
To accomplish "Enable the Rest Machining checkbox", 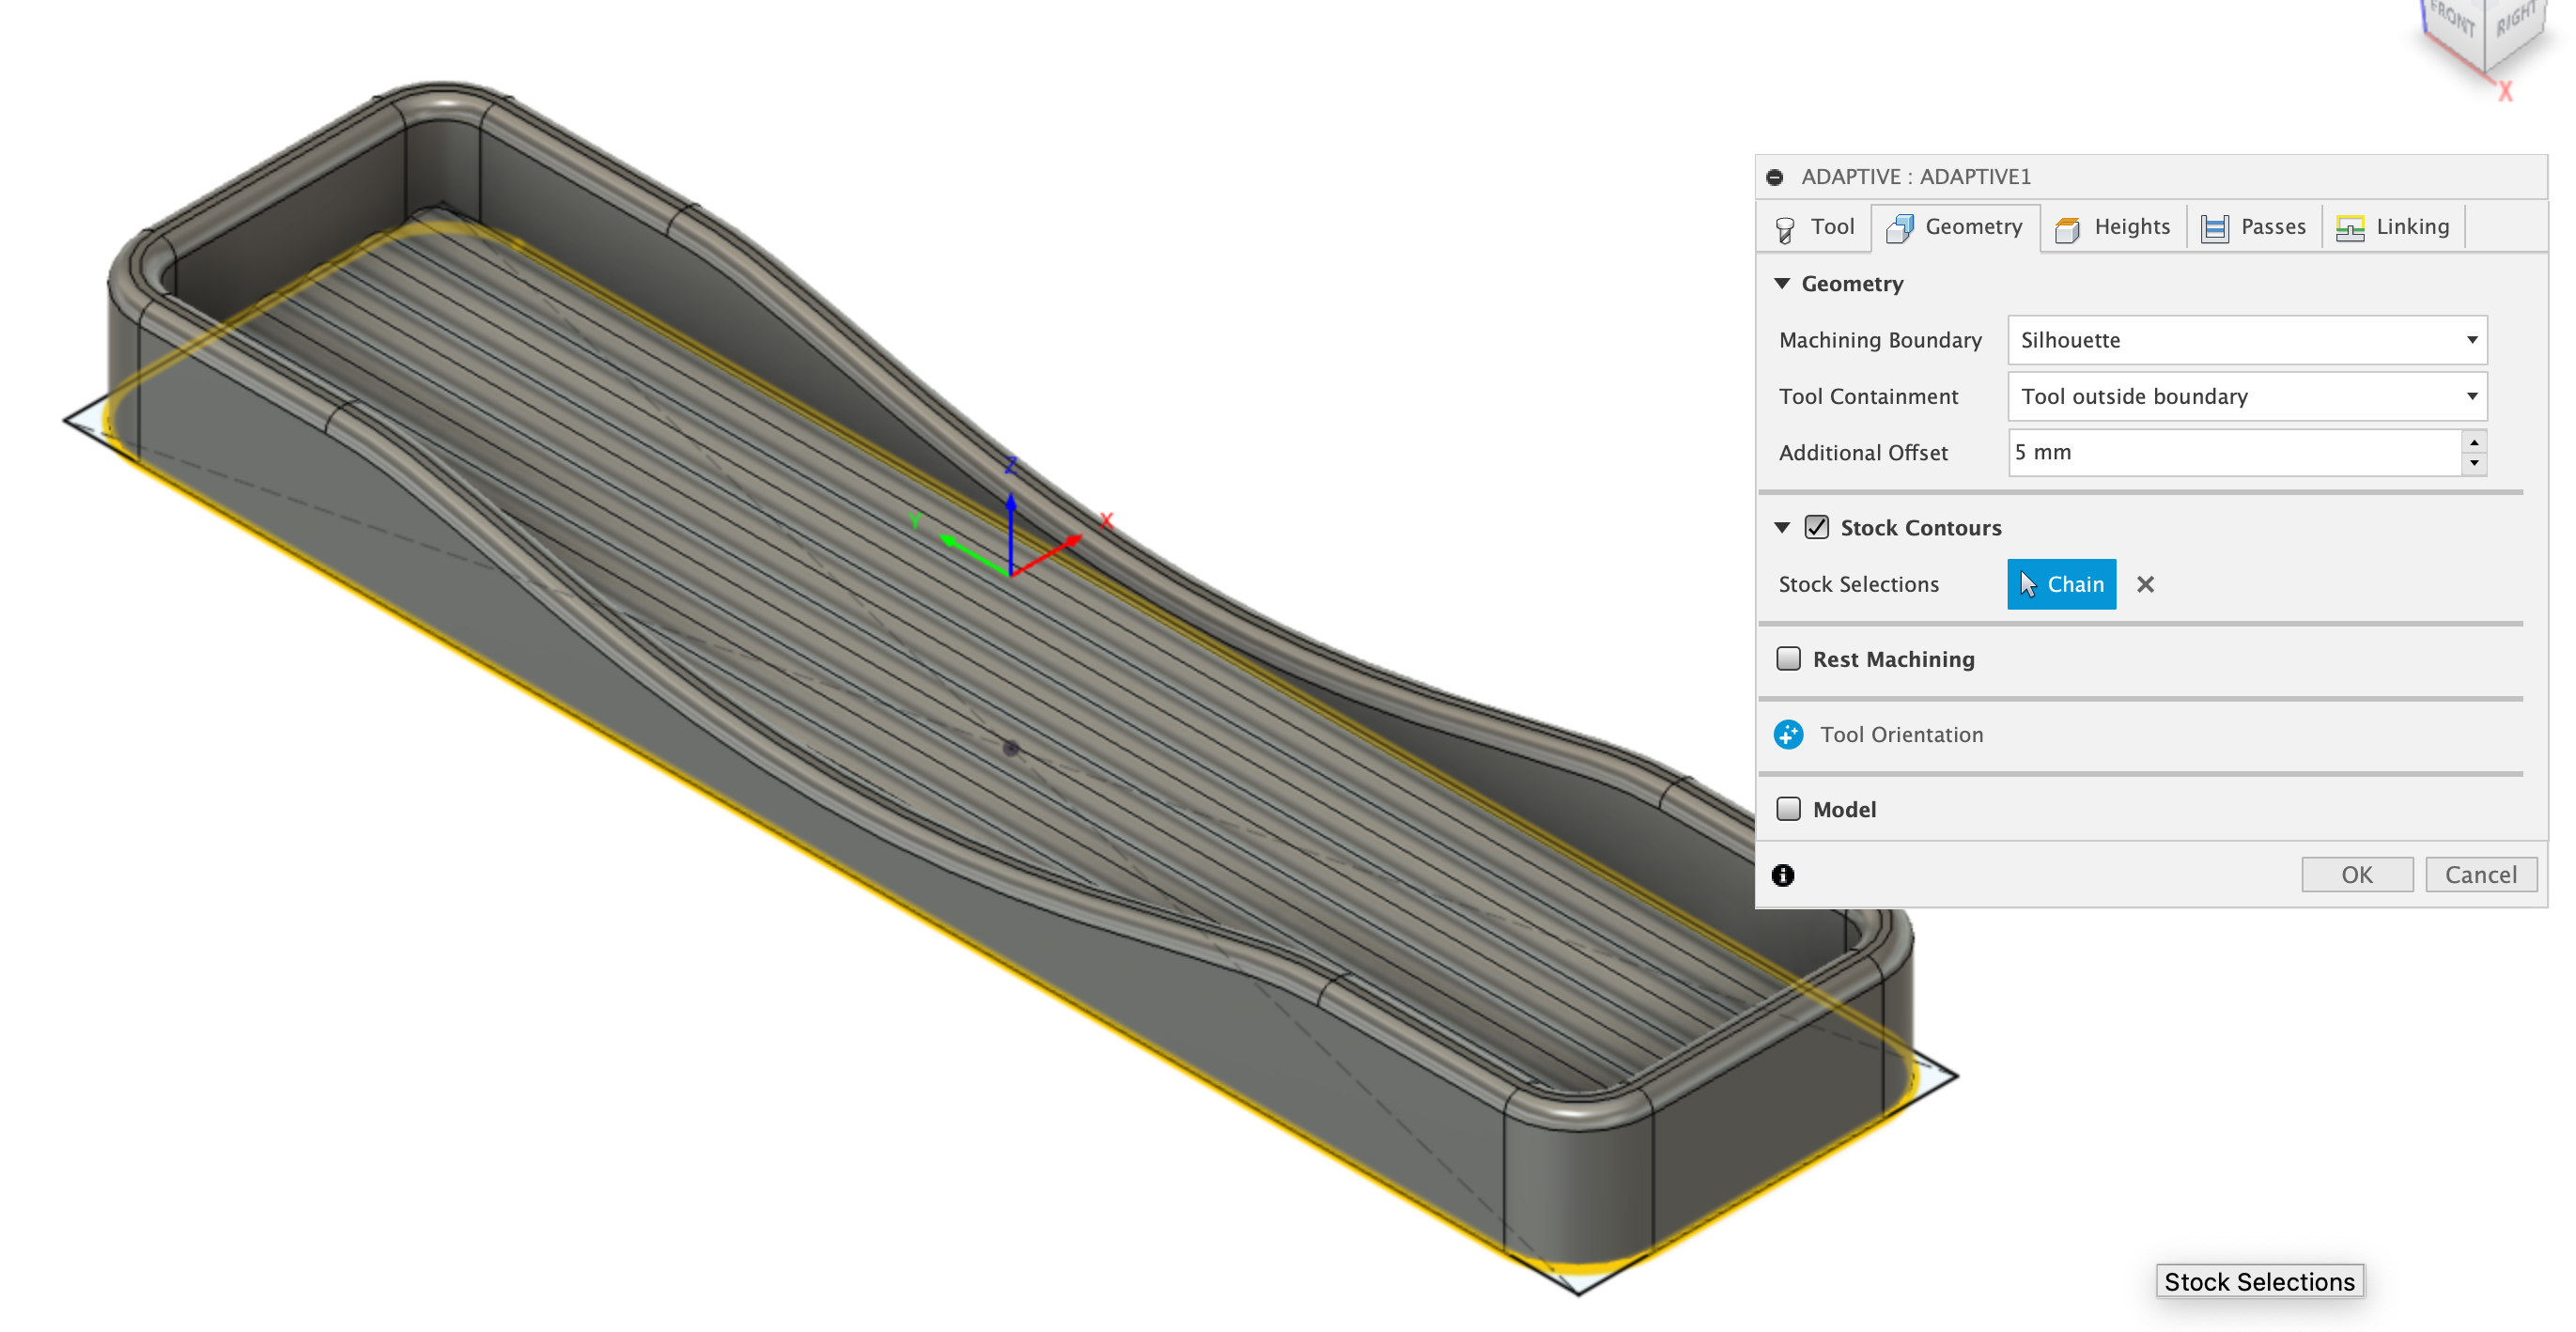I will tap(1788, 658).
